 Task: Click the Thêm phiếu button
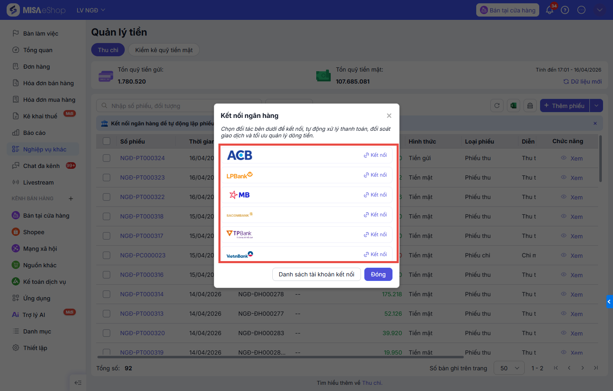pos(565,106)
